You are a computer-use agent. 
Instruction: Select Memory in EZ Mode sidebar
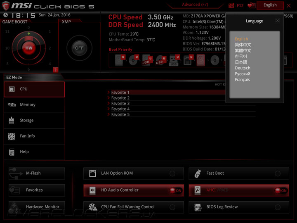pos(34,105)
